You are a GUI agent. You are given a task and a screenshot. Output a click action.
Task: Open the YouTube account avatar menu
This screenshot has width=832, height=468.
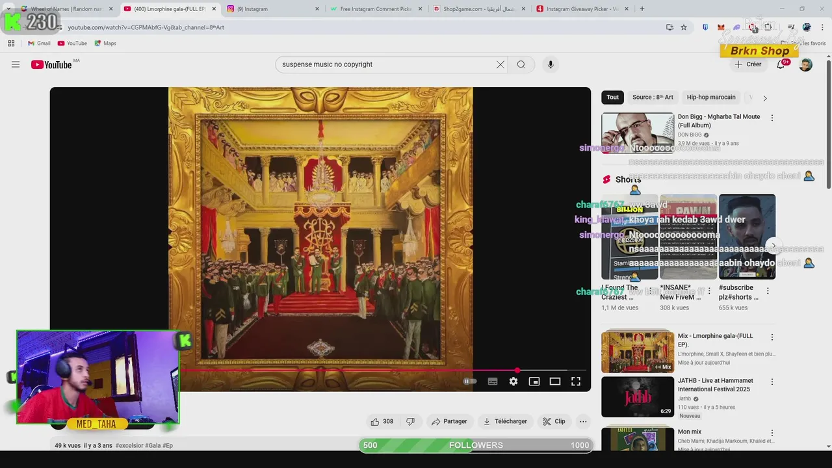click(805, 64)
